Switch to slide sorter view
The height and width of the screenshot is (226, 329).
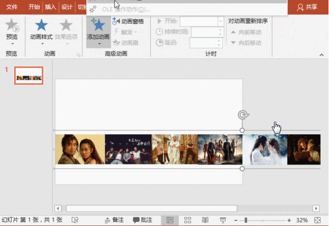pyautogui.click(x=188, y=220)
